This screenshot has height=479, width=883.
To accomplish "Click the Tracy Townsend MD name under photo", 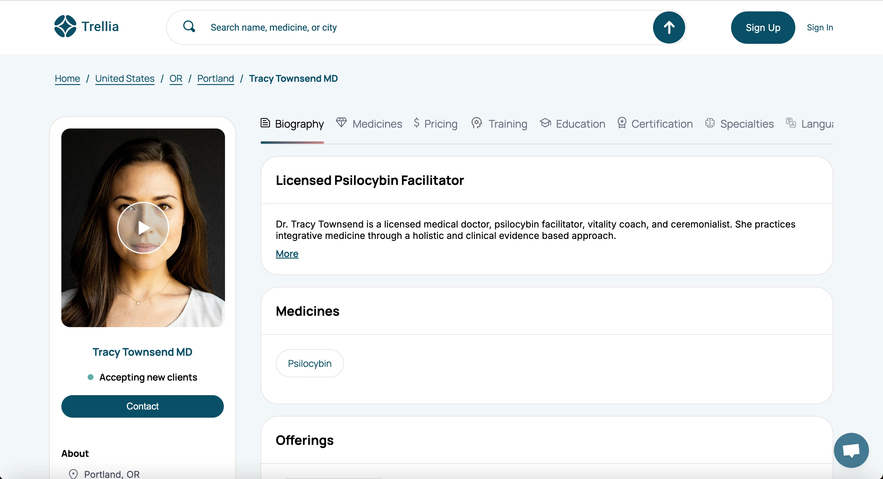I will pyautogui.click(x=142, y=352).
